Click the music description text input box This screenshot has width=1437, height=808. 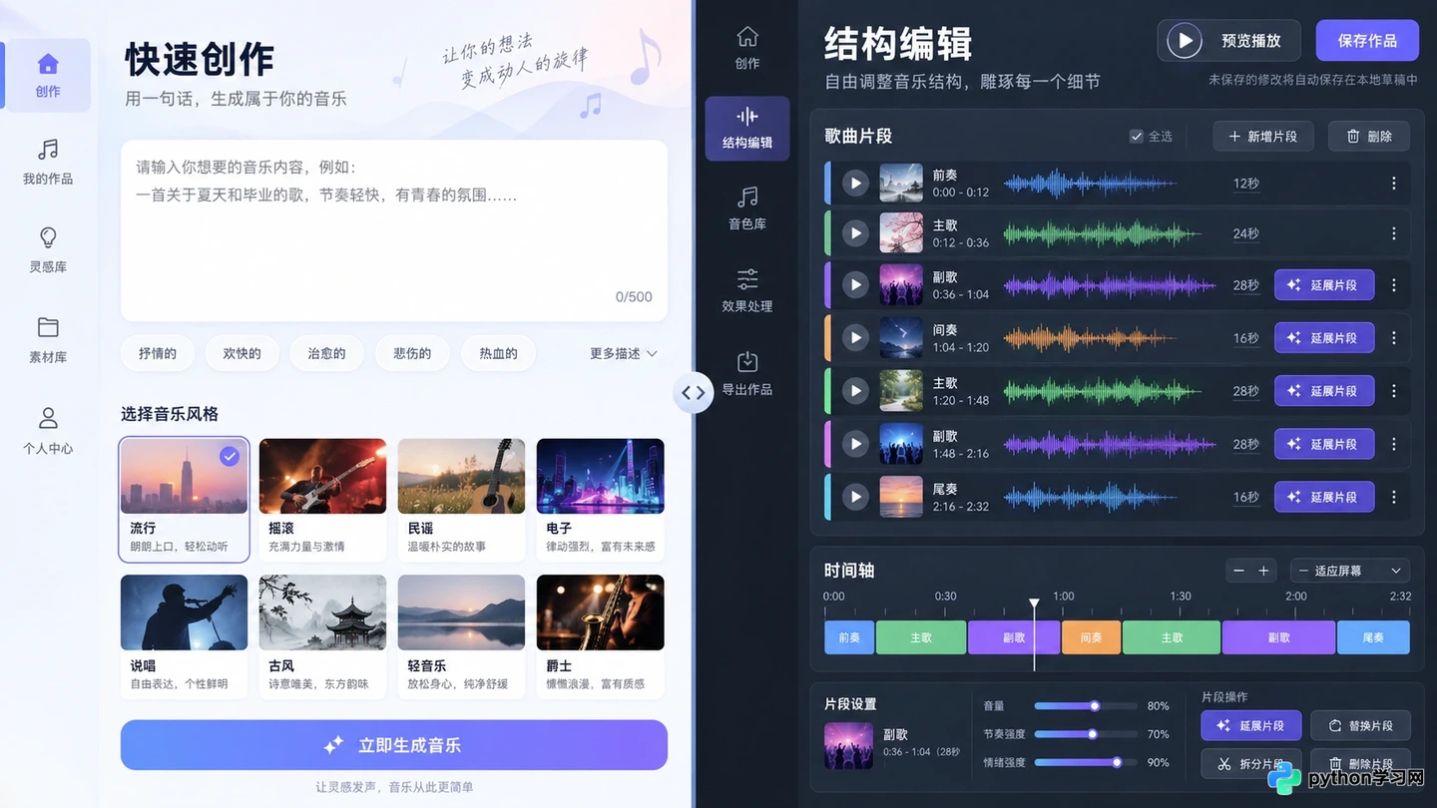click(x=394, y=230)
